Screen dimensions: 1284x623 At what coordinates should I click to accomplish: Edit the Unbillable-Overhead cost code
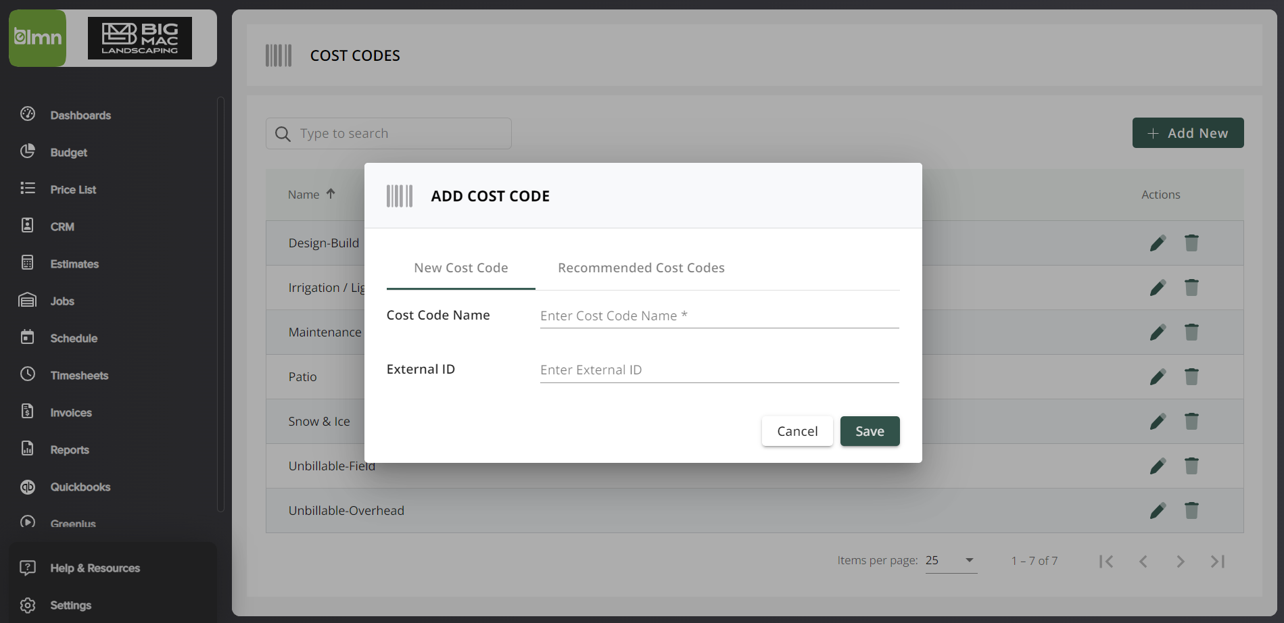1158,511
